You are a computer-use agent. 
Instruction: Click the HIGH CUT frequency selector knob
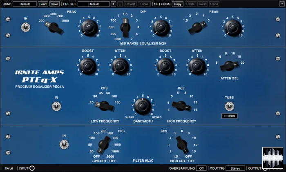coord(182,145)
